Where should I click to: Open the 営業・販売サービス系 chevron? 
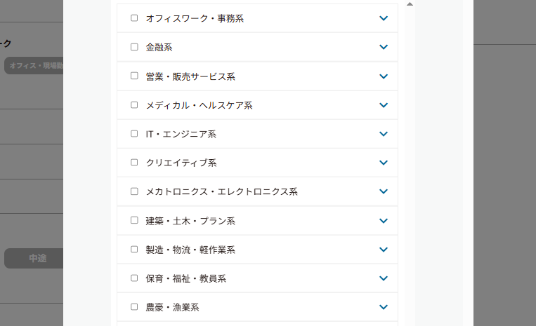click(384, 76)
